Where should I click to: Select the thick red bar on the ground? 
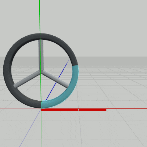[73, 110]
